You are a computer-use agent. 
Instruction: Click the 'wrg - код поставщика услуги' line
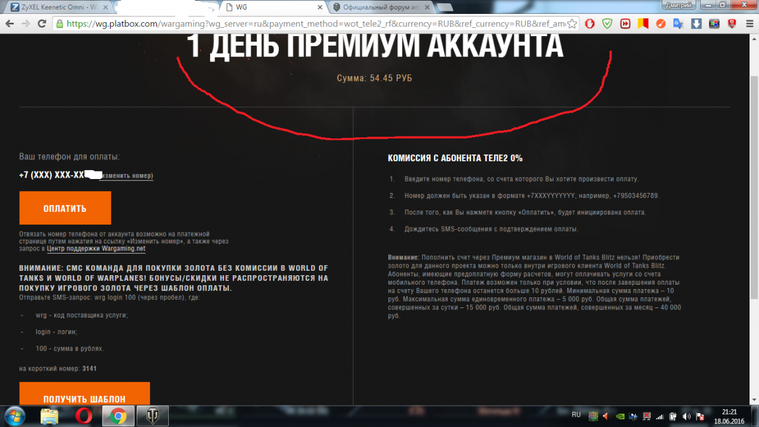pyautogui.click(x=82, y=314)
